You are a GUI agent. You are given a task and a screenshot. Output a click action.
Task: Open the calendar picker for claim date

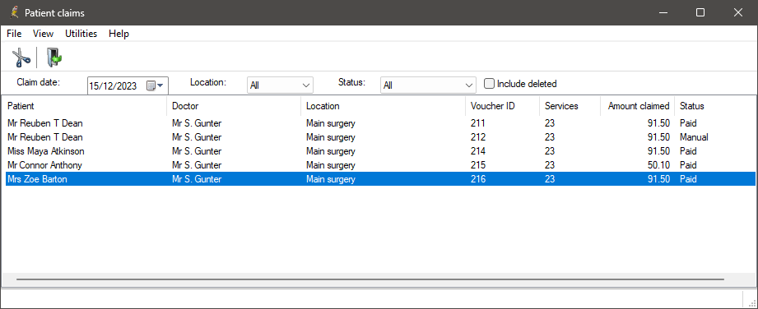coord(156,85)
